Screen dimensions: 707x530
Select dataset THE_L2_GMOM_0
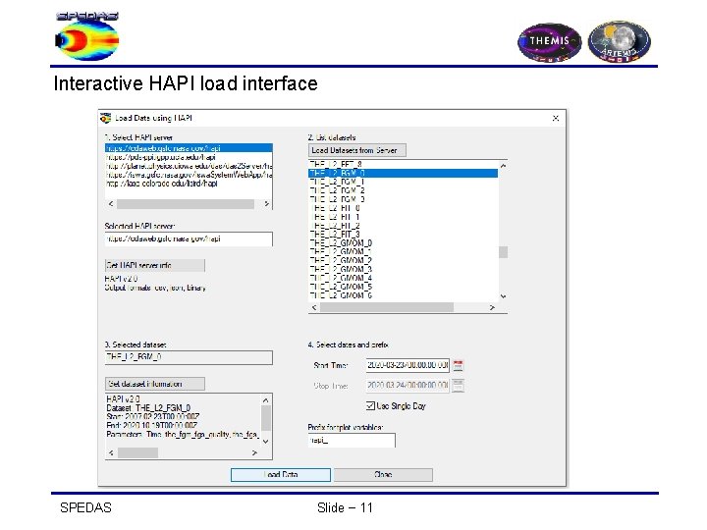[x=404, y=243]
